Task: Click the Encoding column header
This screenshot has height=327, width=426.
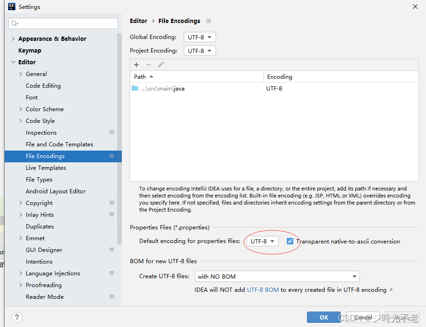Action: (x=341, y=77)
